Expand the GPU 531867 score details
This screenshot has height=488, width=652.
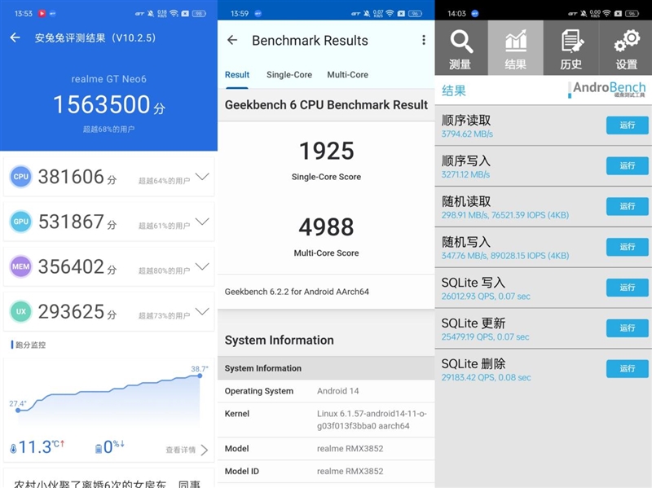(x=202, y=222)
